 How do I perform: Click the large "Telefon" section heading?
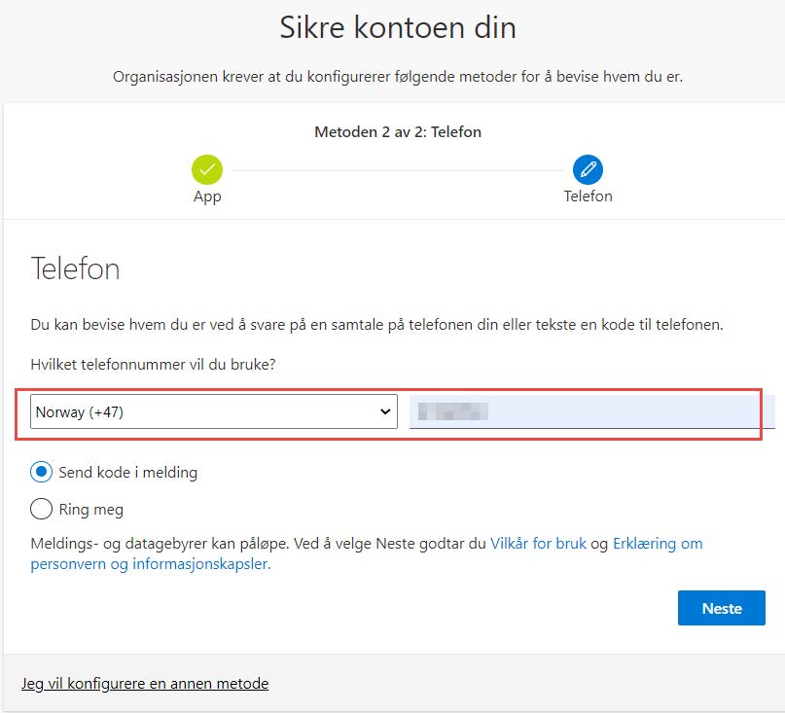pyautogui.click(x=76, y=268)
